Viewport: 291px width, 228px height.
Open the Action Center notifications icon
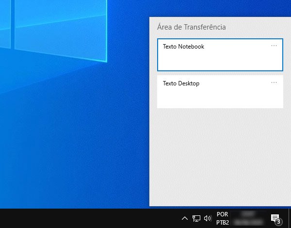tap(275, 218)
